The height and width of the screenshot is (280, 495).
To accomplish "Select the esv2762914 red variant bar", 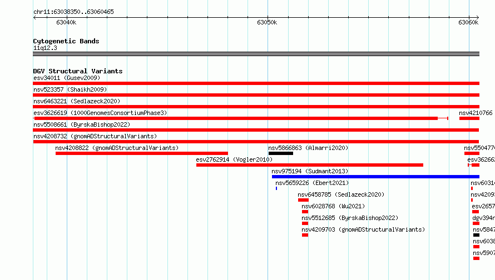I will point(310,165).
